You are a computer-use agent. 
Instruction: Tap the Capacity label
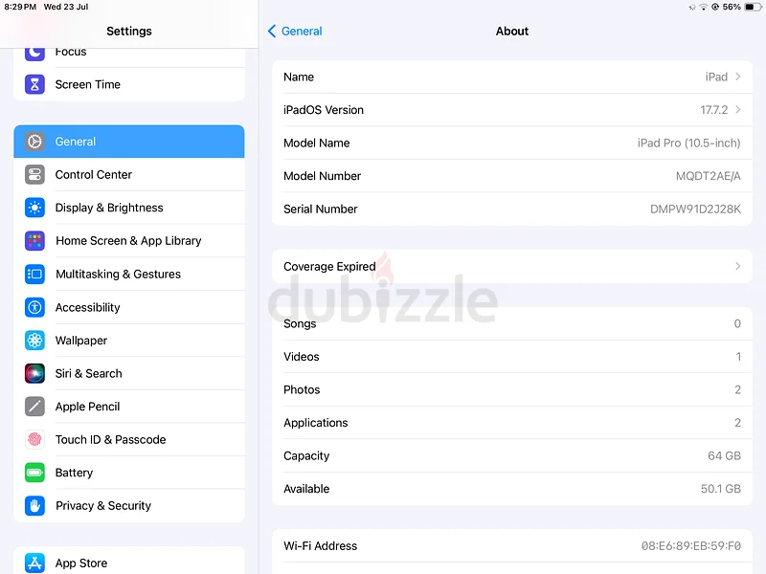tap(306, 456)
